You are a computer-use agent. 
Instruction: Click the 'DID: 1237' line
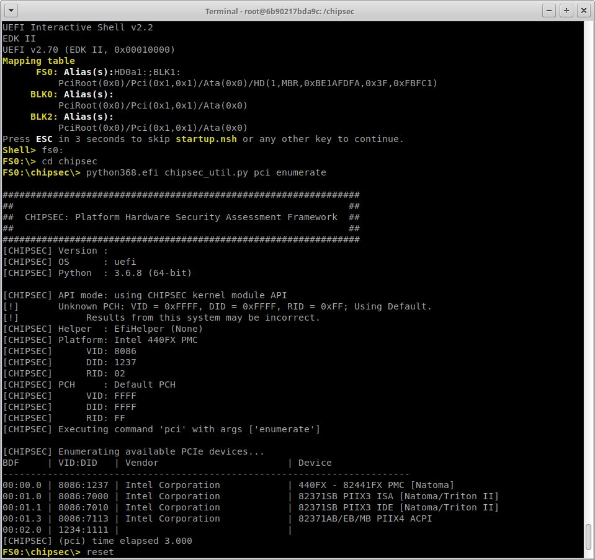69,362
